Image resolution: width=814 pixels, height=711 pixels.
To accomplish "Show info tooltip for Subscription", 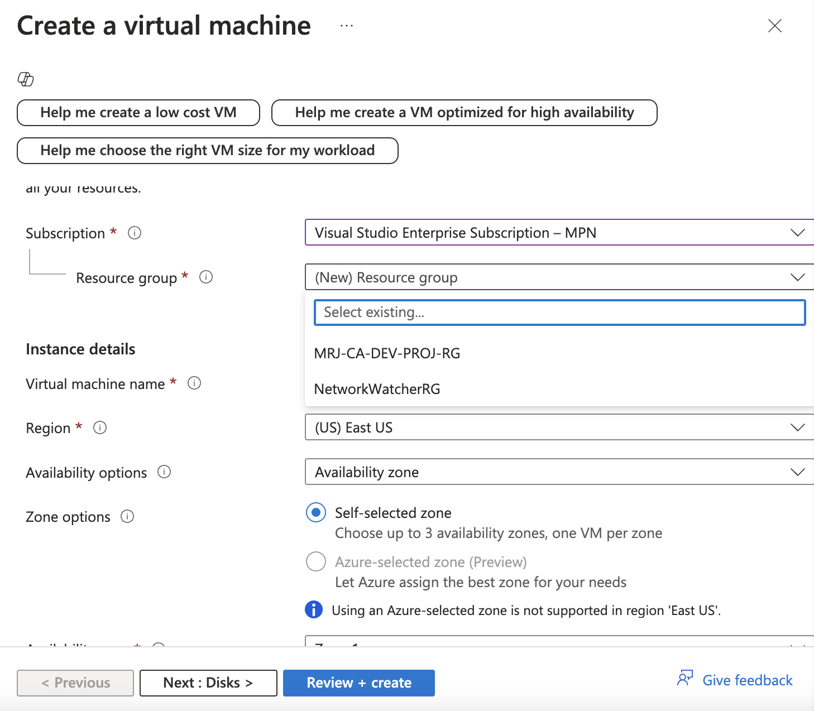I will (x=135, y=233).
